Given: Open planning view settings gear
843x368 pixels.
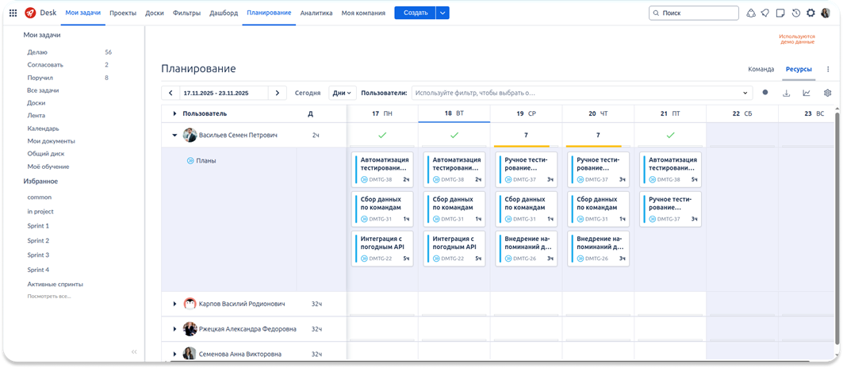Looking at the screenshot, I should pos(827,93).
